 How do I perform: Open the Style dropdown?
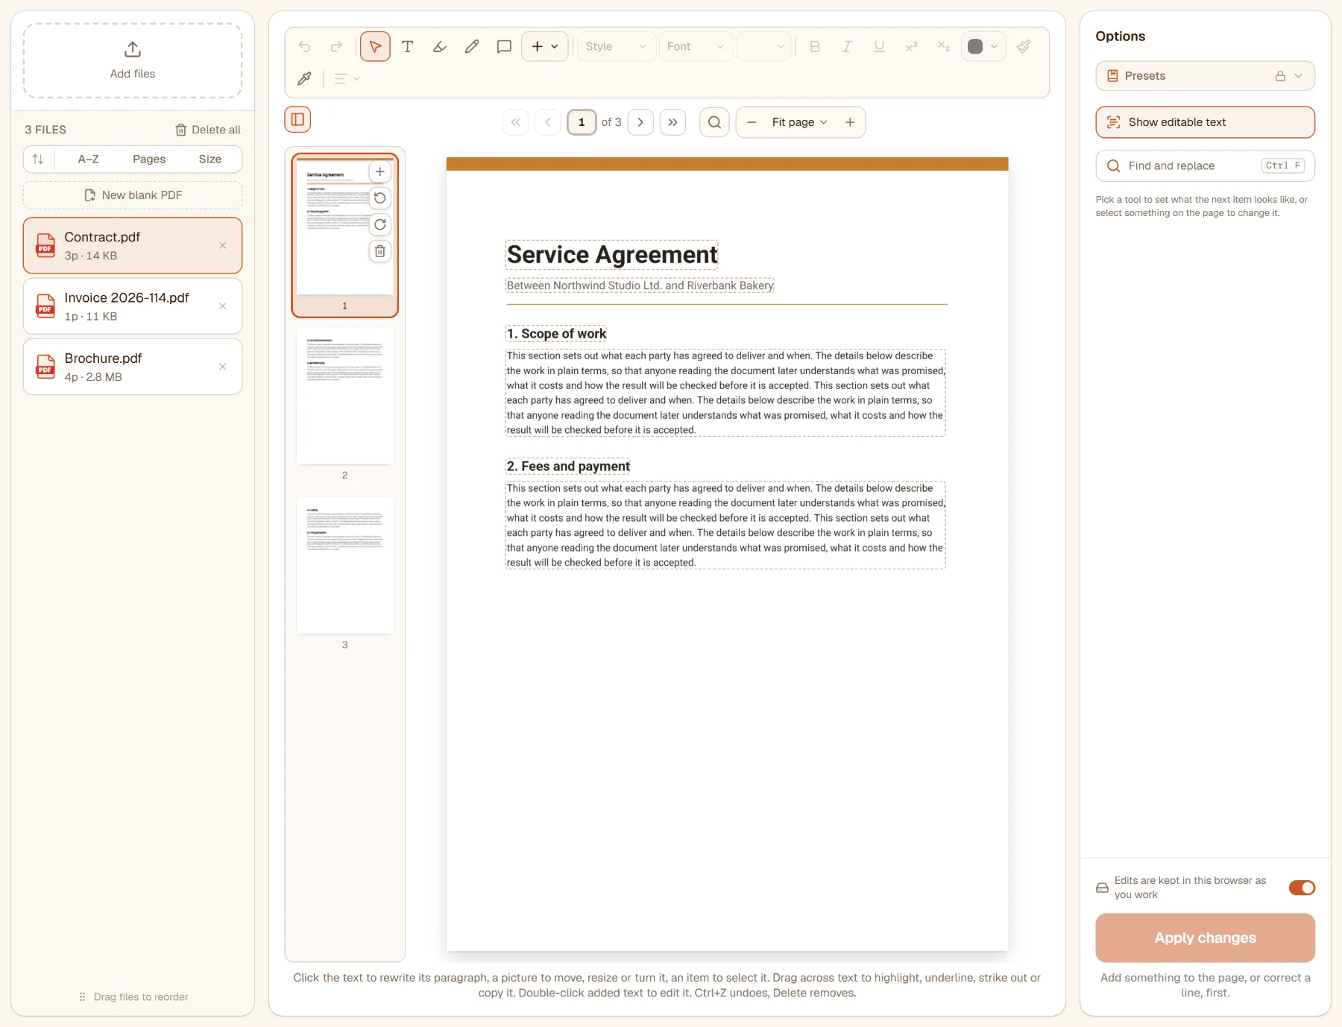pos(616,46)
